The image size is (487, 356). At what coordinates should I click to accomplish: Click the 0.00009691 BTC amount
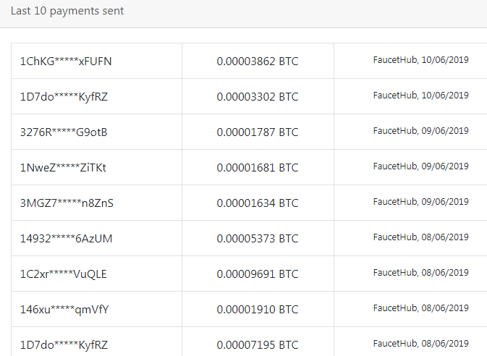(x=257, y=274)
